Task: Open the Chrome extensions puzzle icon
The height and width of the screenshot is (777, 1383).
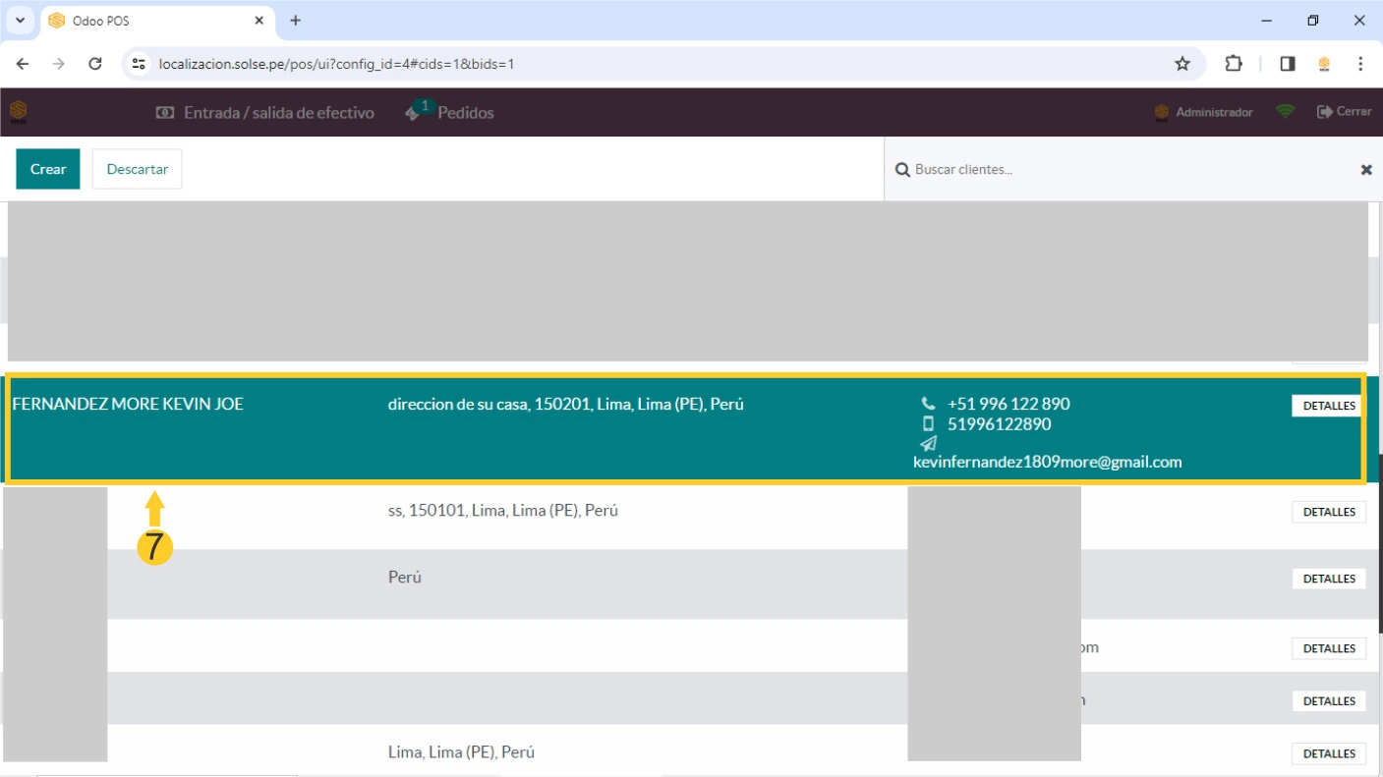Action: (x=1234, y=64)
